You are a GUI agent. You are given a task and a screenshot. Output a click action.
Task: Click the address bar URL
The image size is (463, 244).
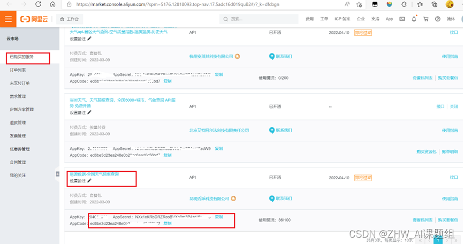[178, 4]
